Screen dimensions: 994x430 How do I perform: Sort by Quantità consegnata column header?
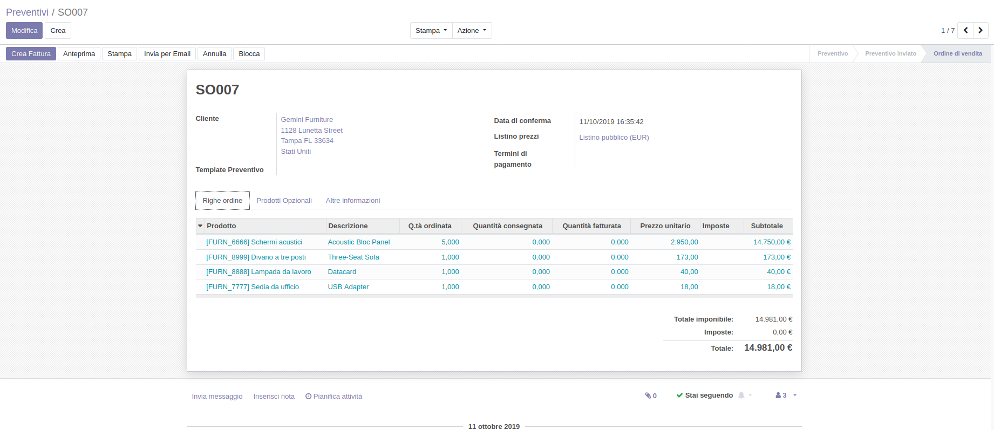pyautogui.click(x=507, y=226)
